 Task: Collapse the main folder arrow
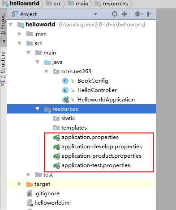(29, 53)
